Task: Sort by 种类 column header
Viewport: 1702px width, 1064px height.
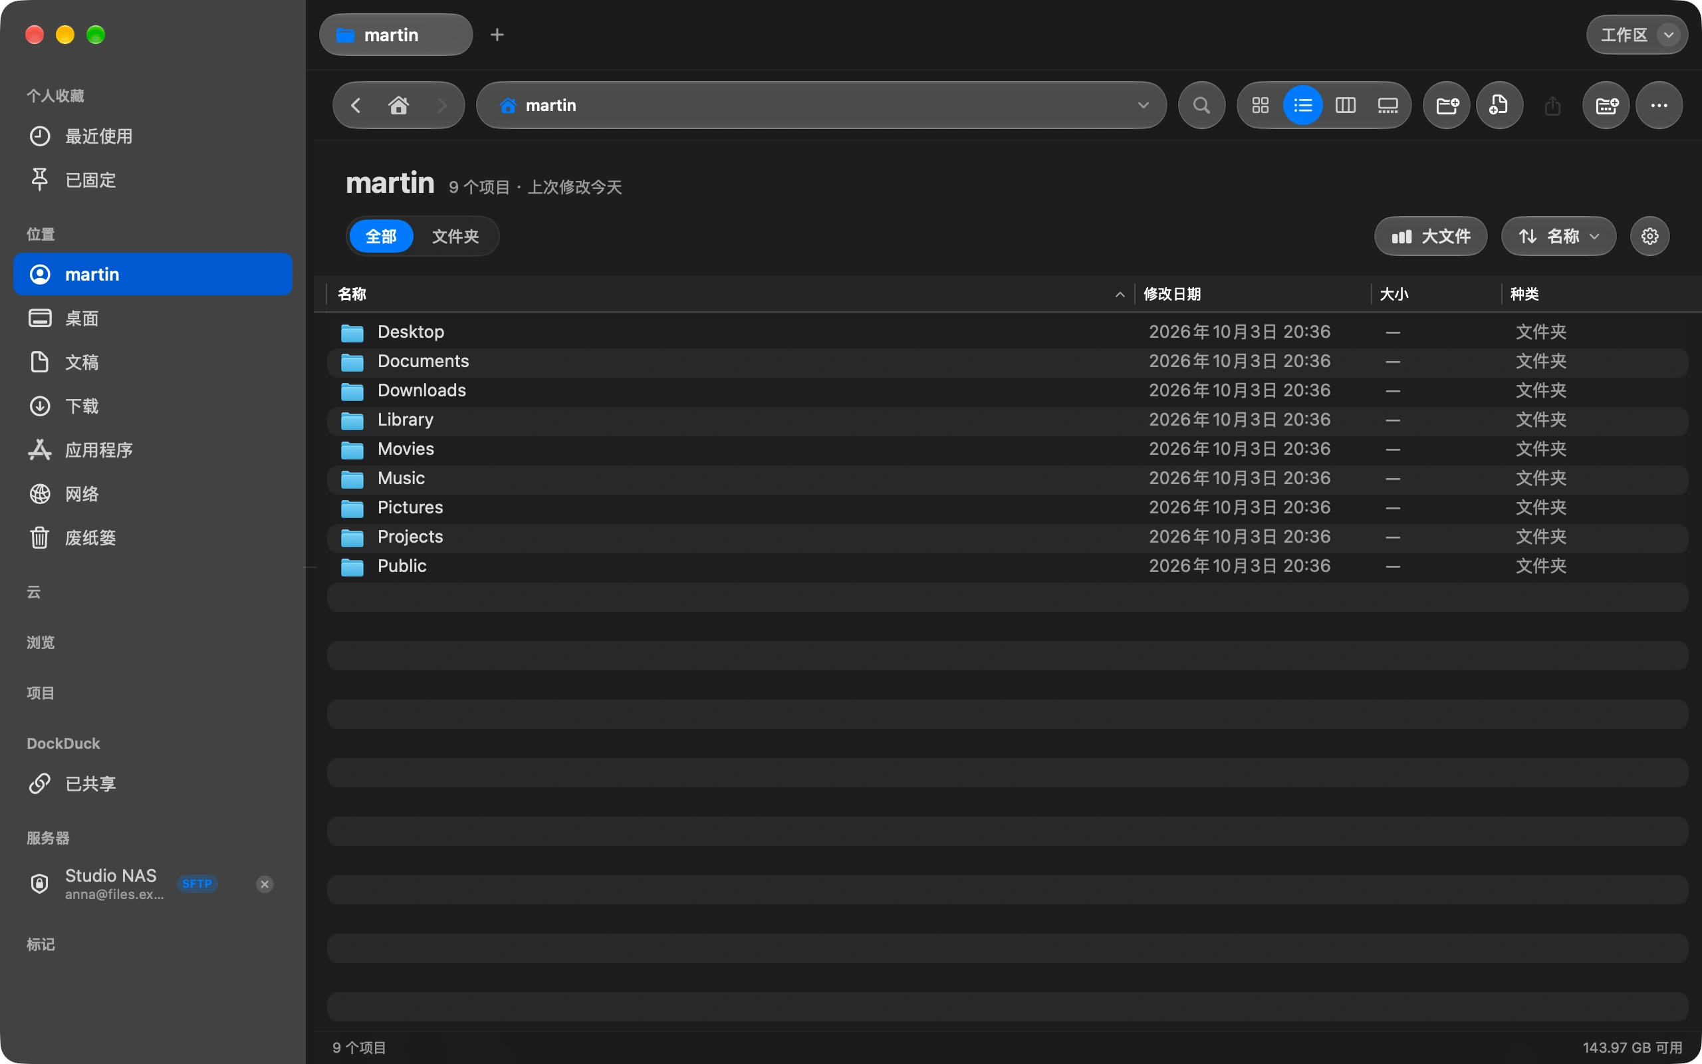Action: [x=1596, y=294]
